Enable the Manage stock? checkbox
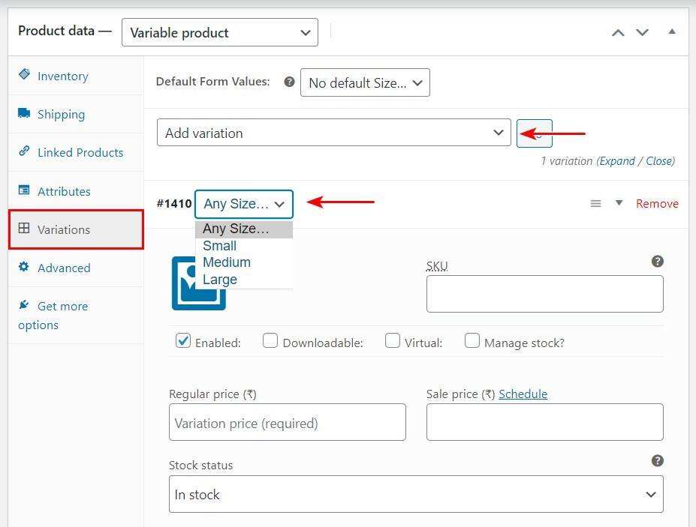 pyautogui.click(x=472, y=341)
